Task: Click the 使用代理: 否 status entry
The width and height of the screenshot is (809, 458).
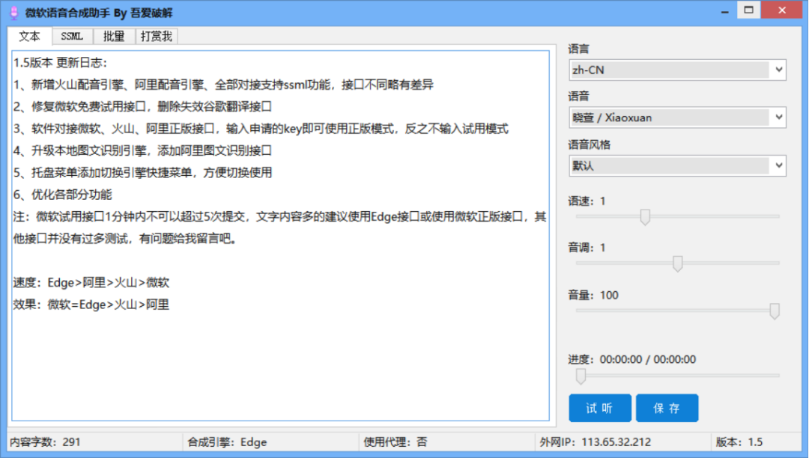Action: click(x=396, y=442)
